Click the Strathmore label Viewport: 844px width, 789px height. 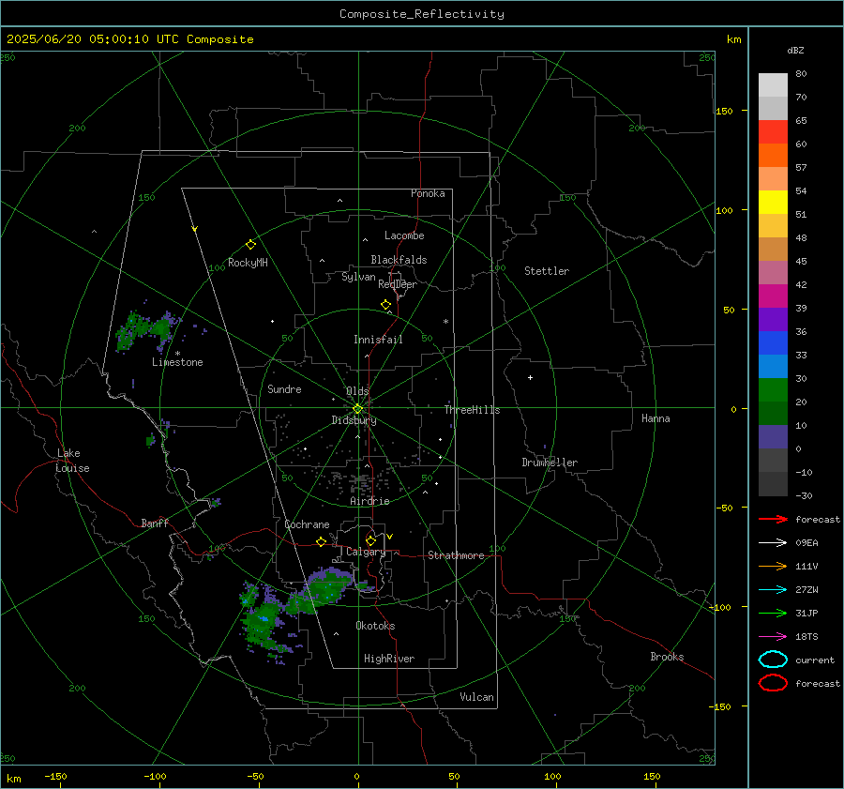456,555
